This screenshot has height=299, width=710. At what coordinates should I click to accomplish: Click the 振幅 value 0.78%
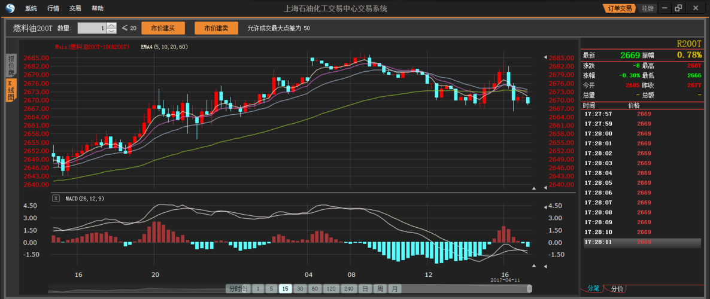[x=689, y=55]
